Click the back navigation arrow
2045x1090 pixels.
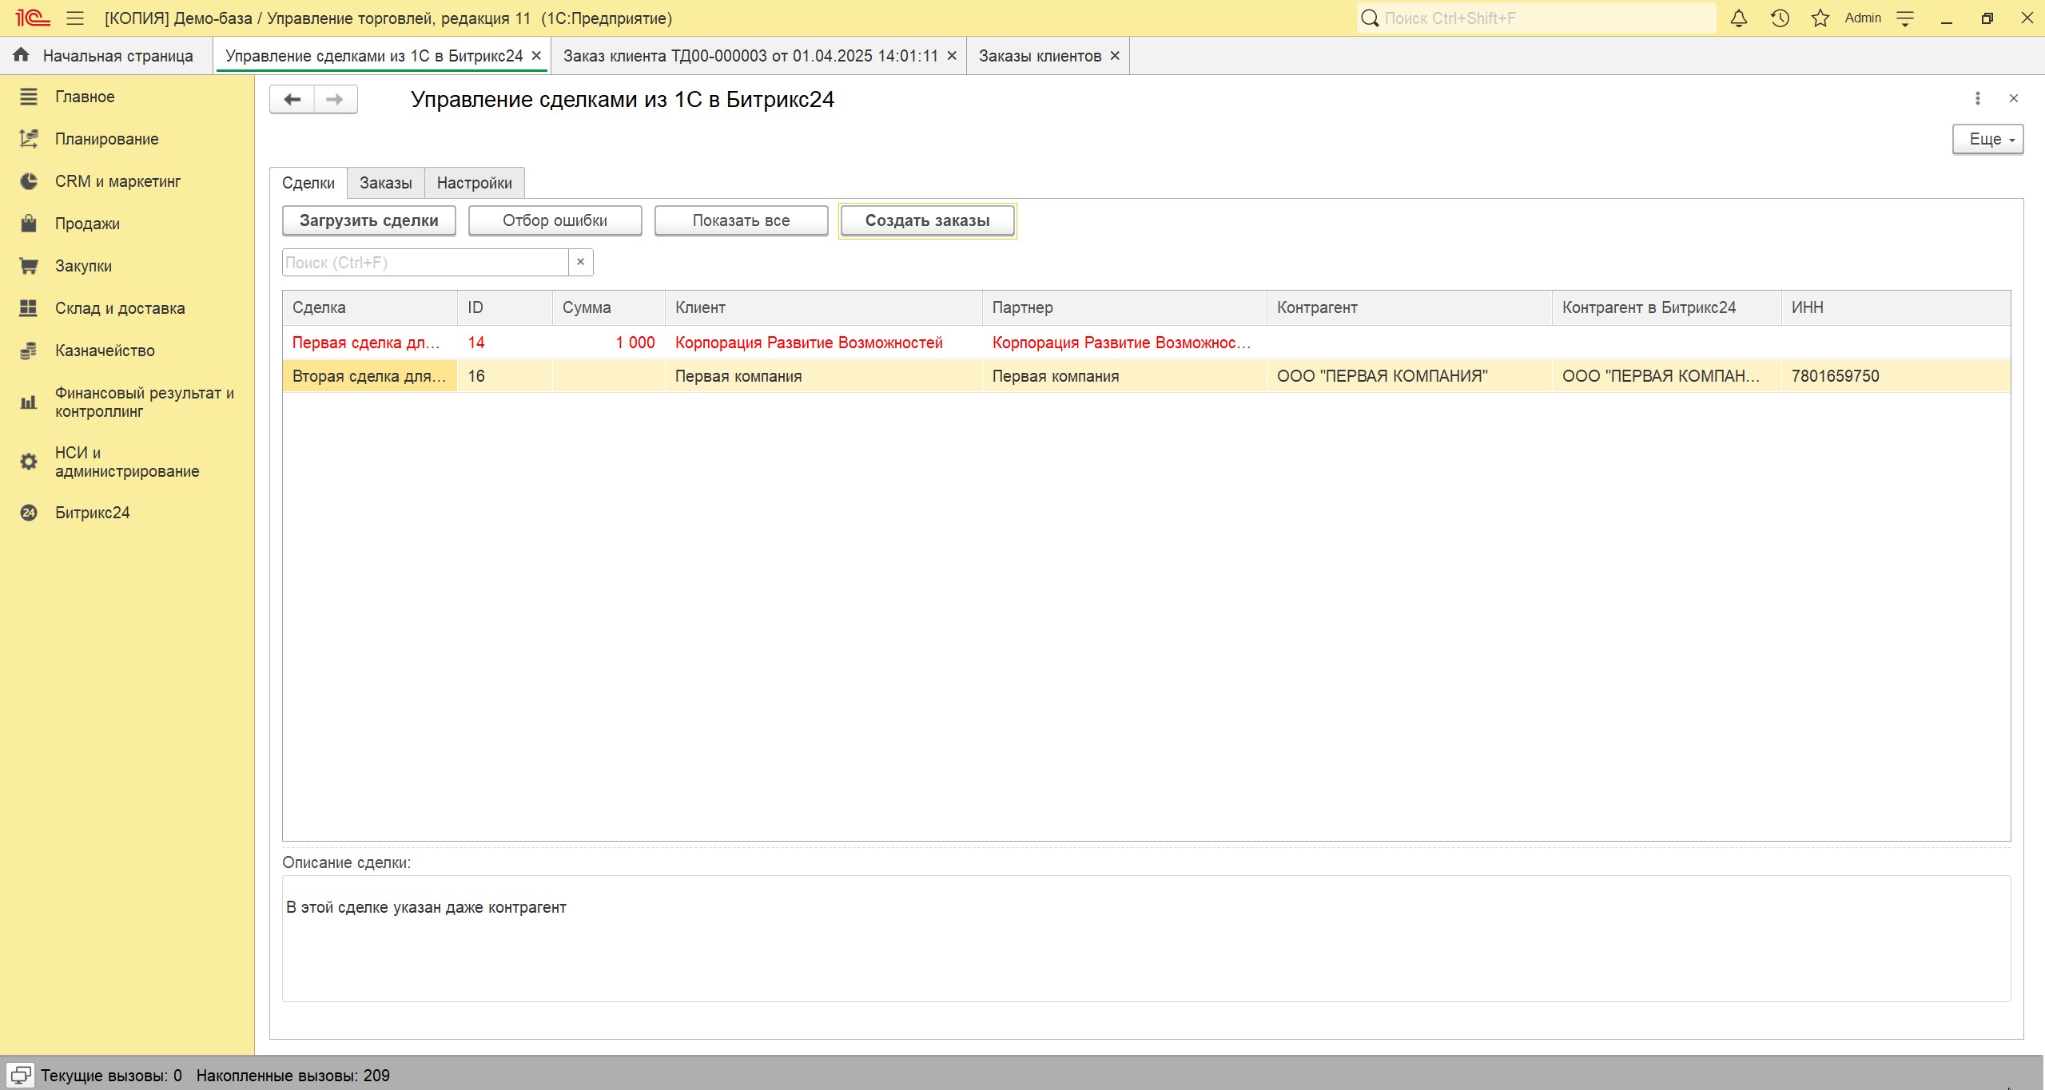[292, 99]
